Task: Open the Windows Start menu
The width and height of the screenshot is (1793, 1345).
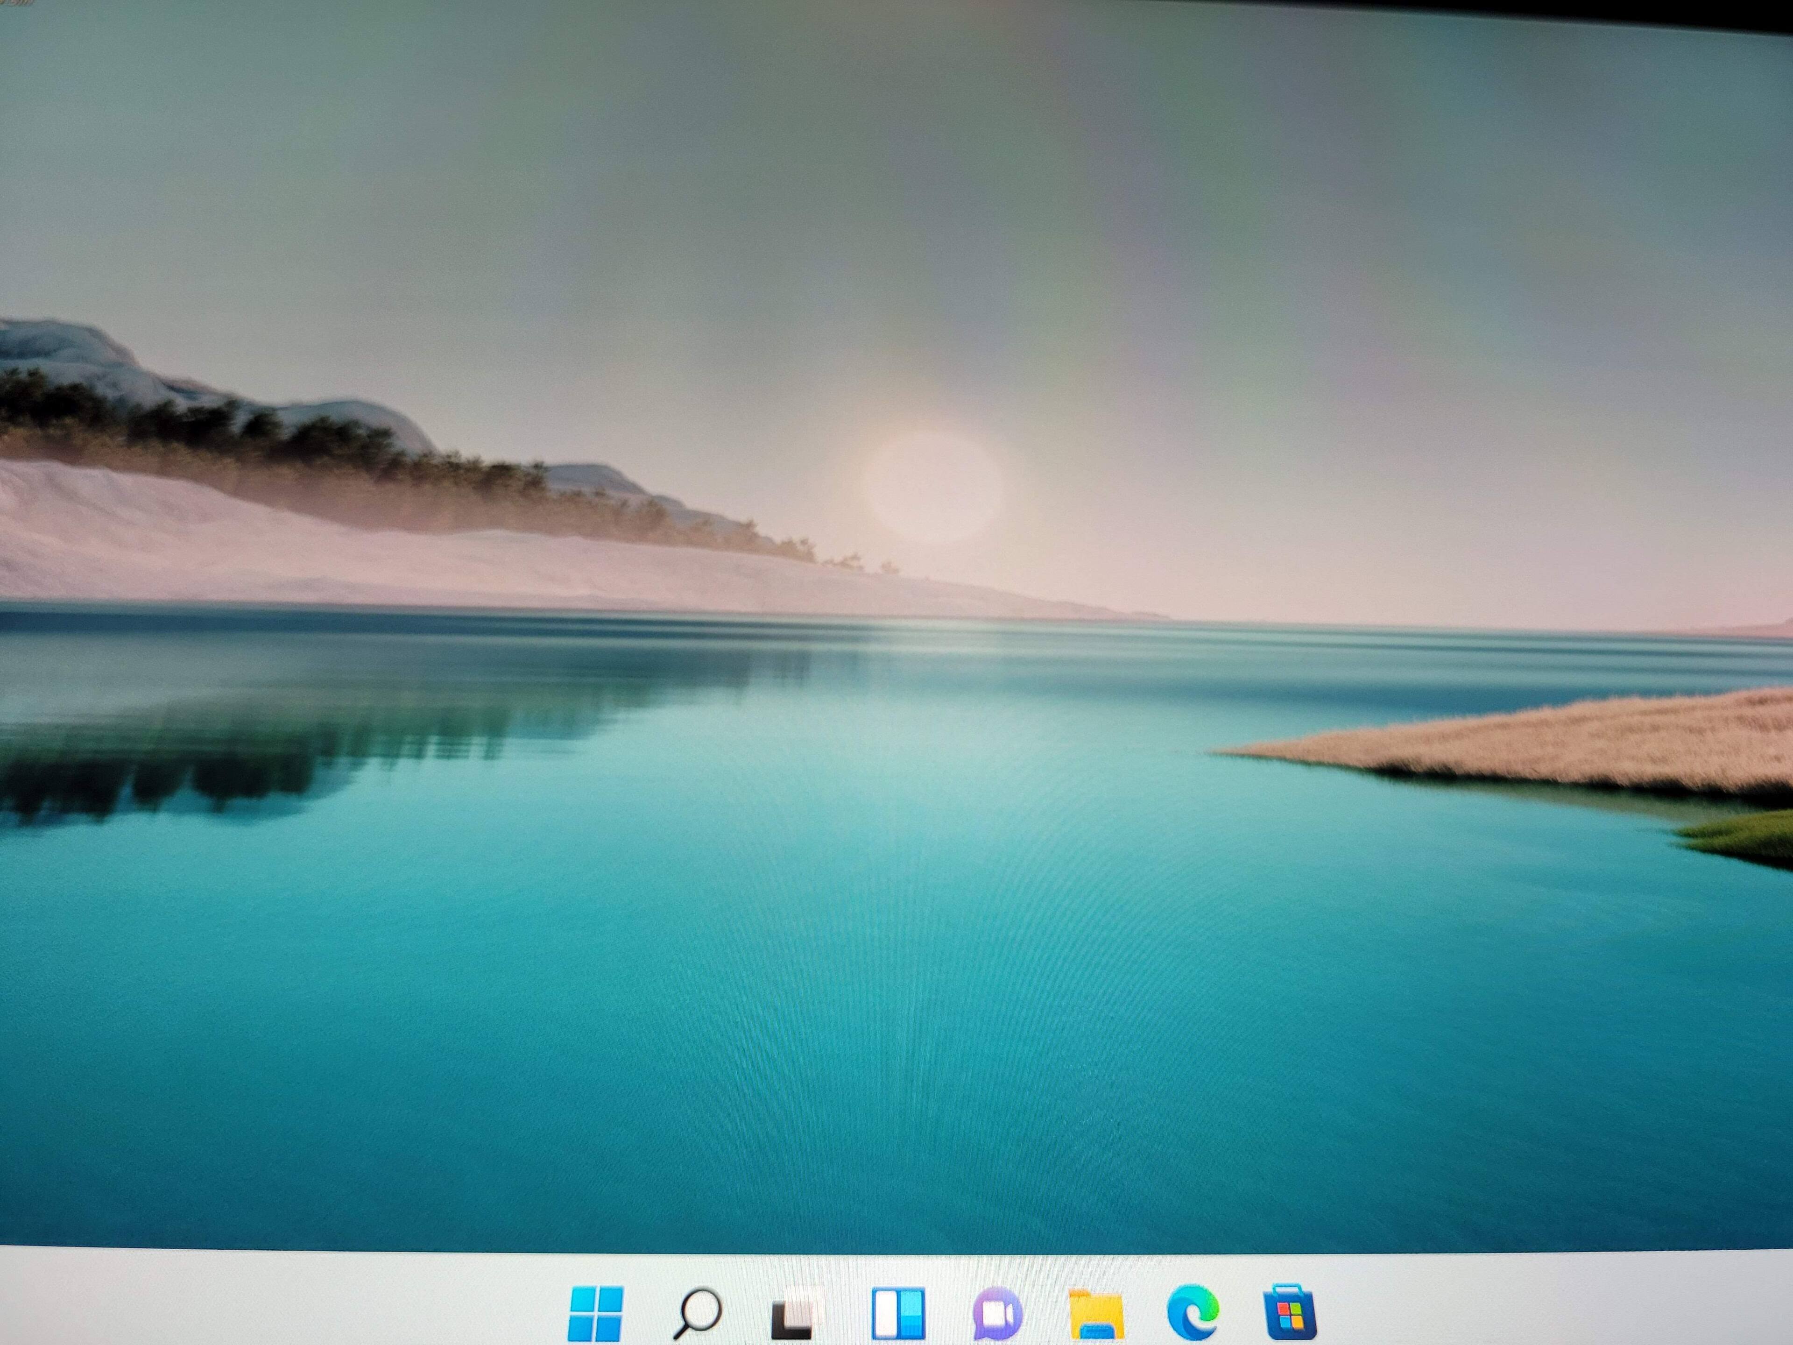Action: 596,1312
